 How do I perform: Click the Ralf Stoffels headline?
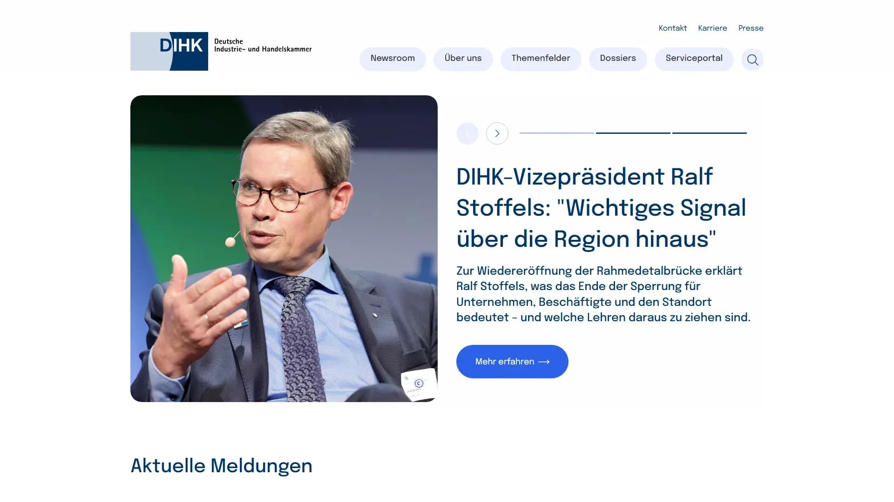(601, 208)
